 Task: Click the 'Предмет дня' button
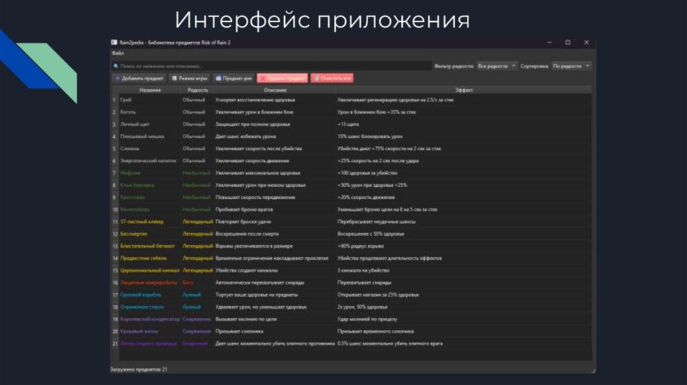pos(233,78)
